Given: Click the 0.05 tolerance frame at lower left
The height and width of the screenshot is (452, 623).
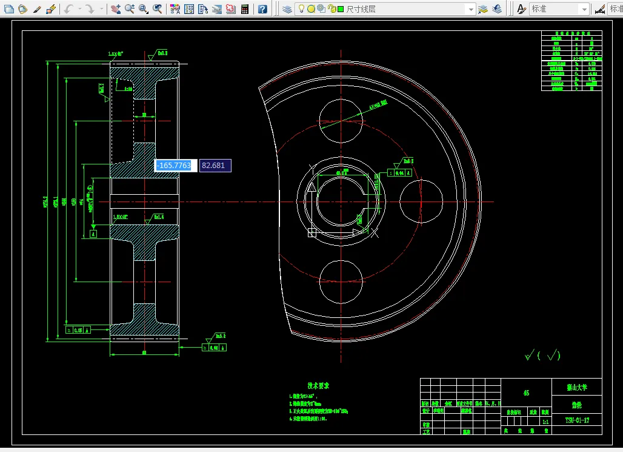Looking at the screenshot, I should (x=78, y=330).
